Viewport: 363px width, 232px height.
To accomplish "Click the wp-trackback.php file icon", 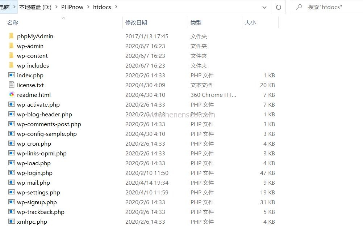I will [12, 212].
